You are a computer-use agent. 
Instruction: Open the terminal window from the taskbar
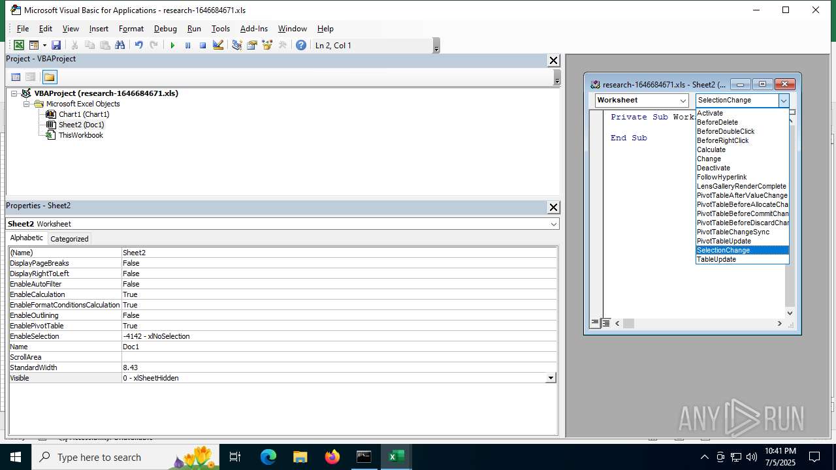(x=364, y=457)
